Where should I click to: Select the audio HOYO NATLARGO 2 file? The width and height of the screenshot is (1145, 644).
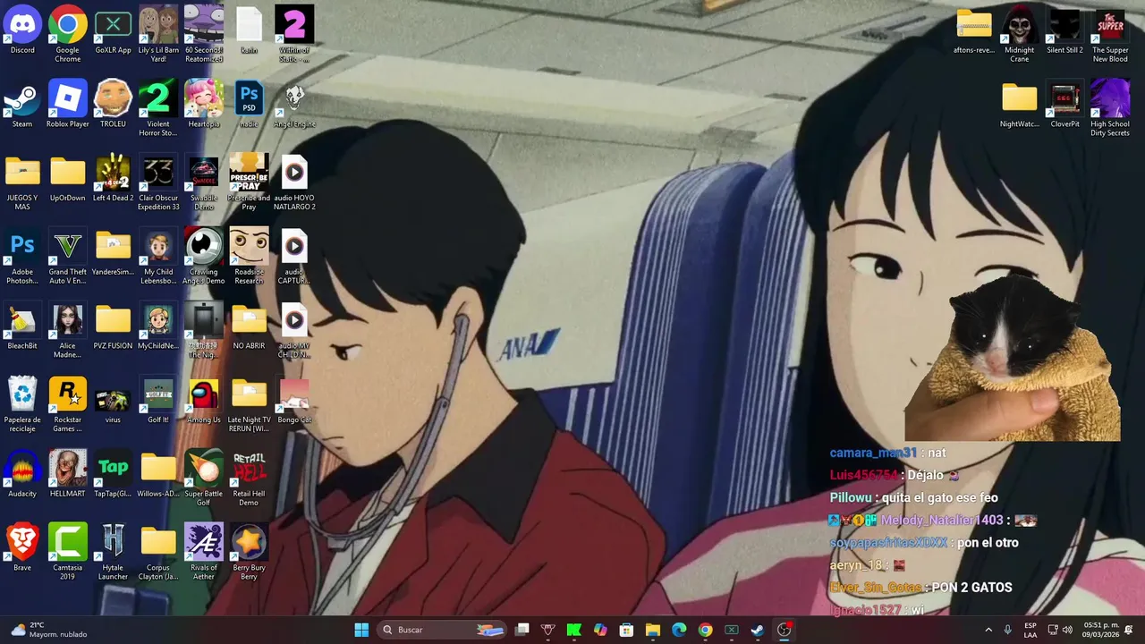294,183
